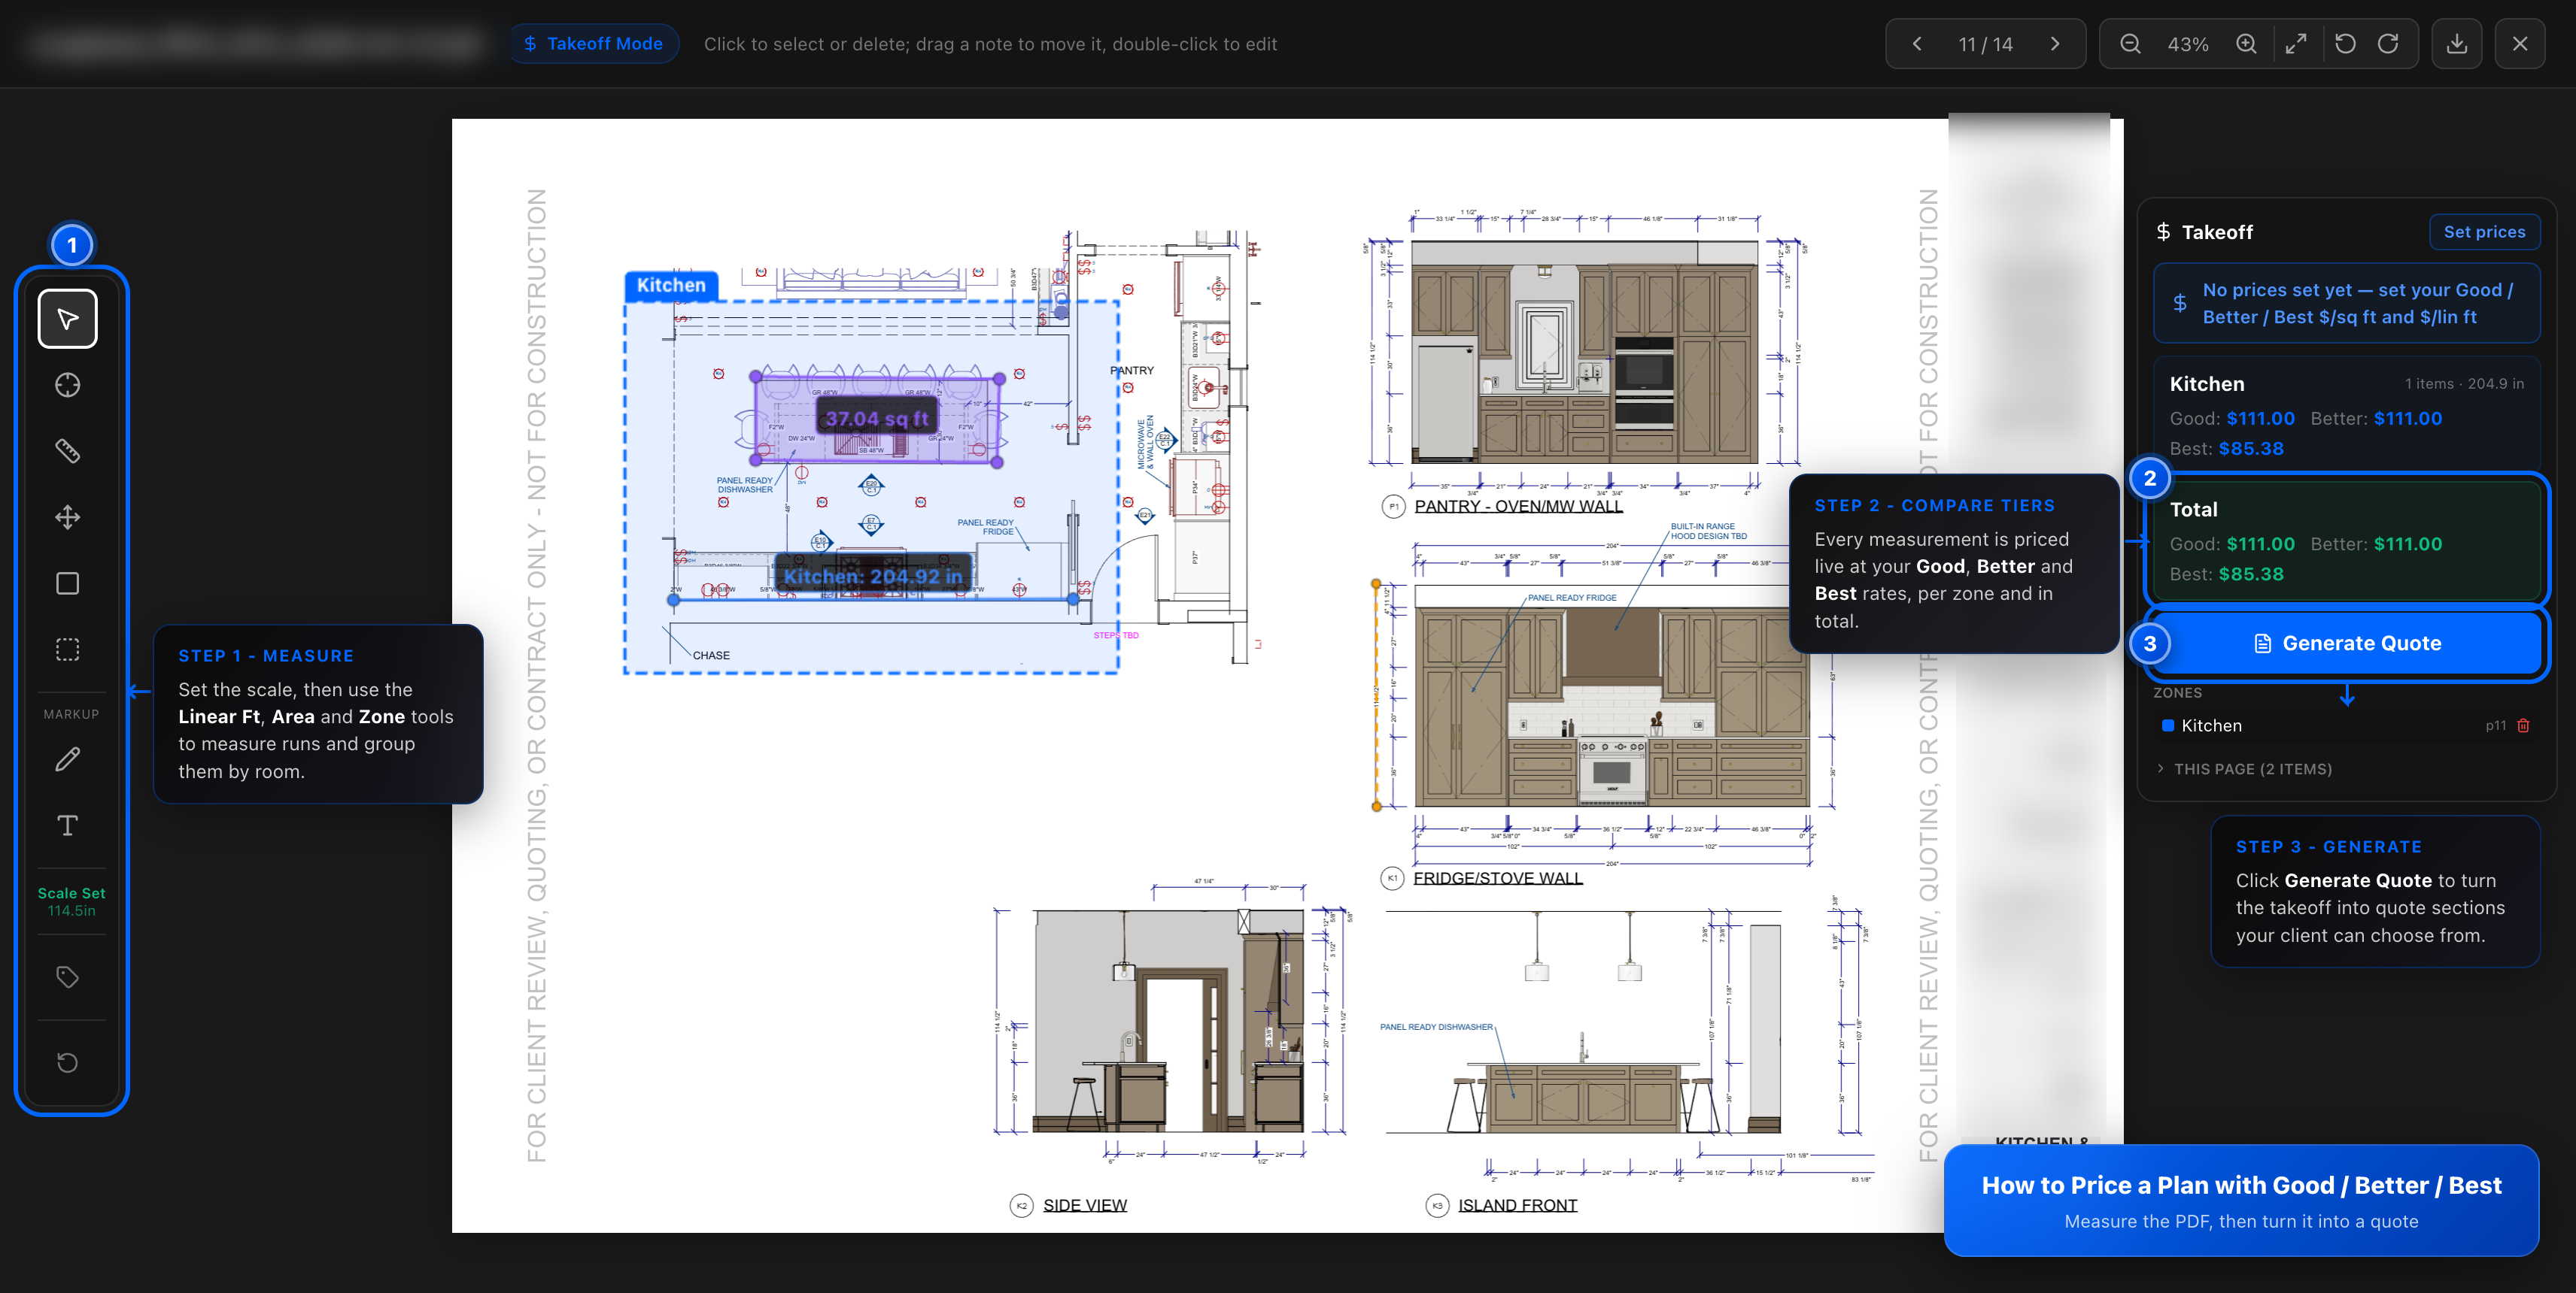Select the markup pencil tool
This screenshot has width=2576, height=1293.
pyautogui.click(x=68, y=759)
